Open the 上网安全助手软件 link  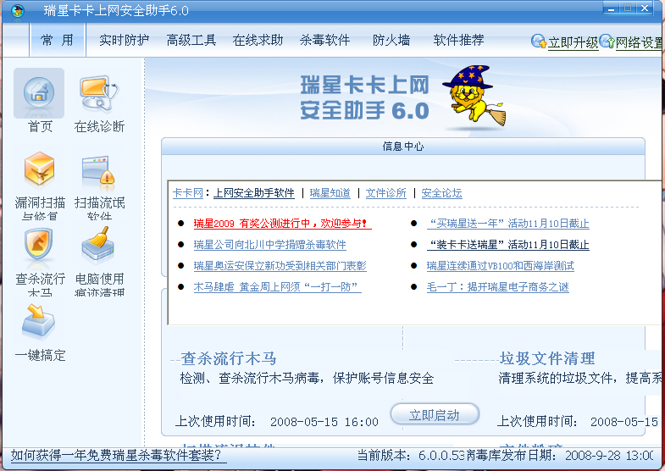[x=254, y=193]
